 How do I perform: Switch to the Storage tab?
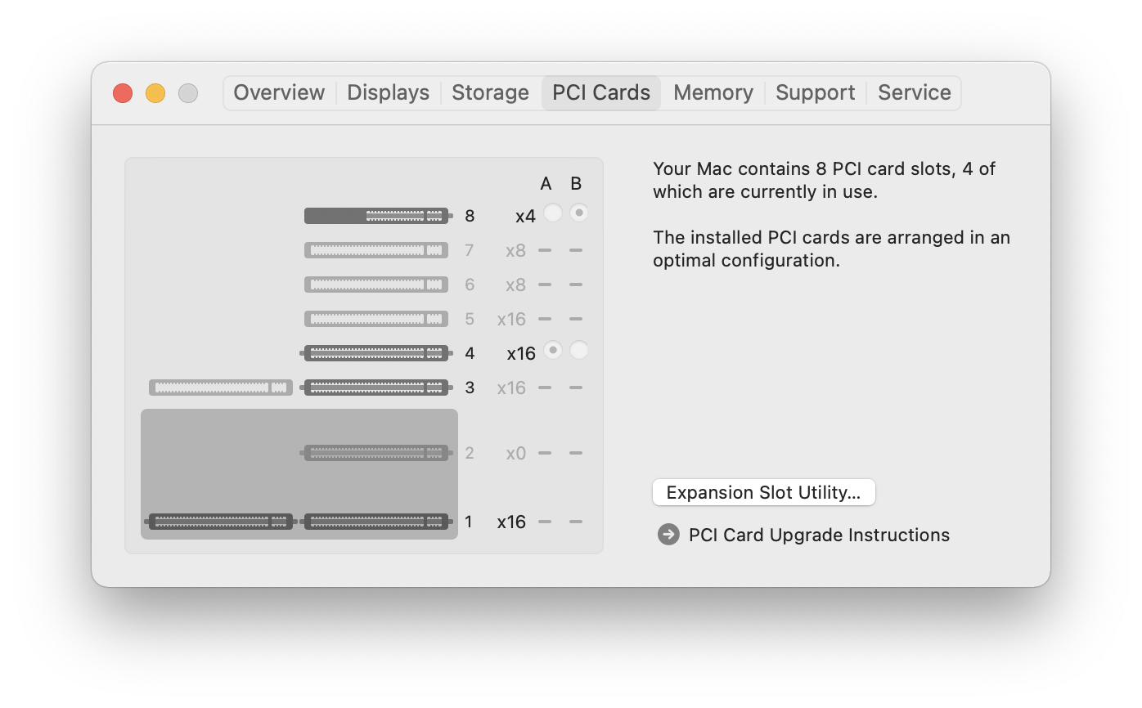[490, 92]
